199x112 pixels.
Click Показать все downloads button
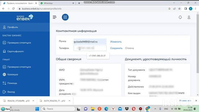coord(185,100)
